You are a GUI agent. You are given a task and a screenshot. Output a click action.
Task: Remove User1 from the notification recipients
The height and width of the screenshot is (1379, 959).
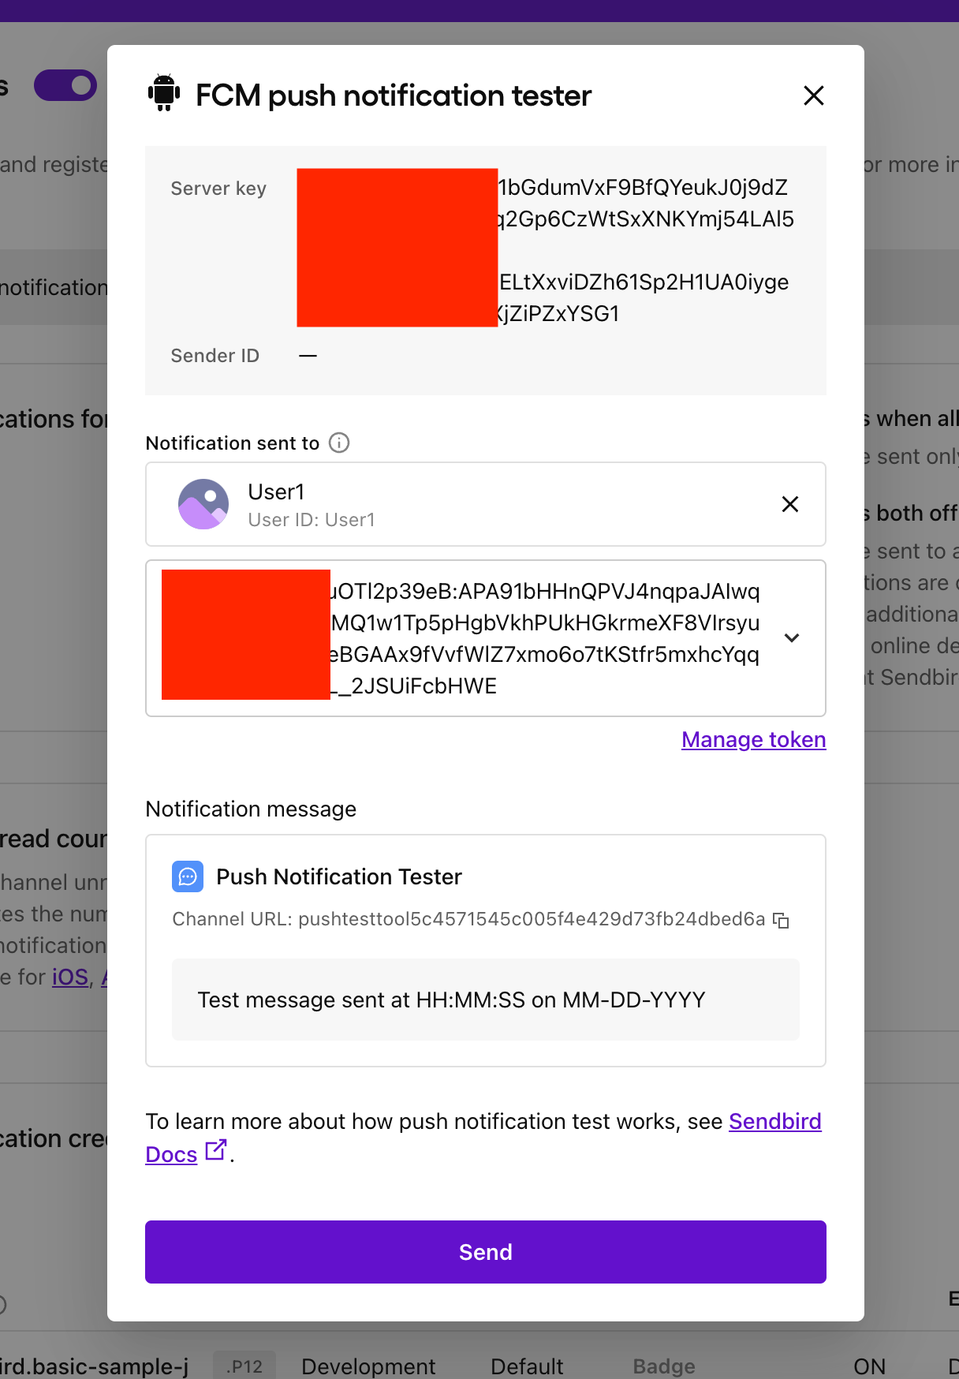[x=789, y=504]
